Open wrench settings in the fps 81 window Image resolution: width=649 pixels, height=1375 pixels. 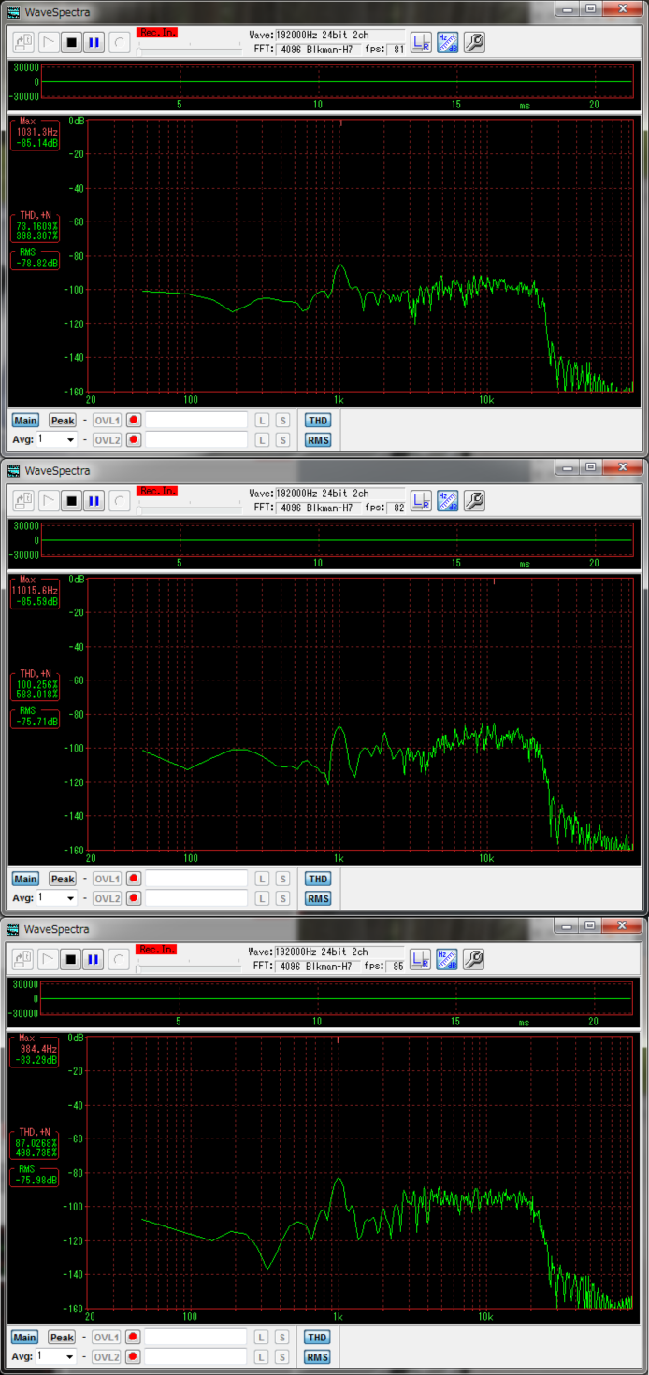(474, 43)
